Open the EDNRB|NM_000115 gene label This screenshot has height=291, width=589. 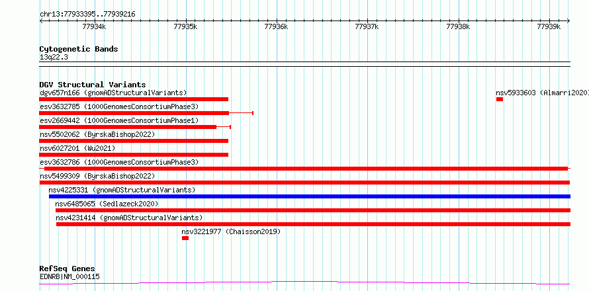coord(69,277)
